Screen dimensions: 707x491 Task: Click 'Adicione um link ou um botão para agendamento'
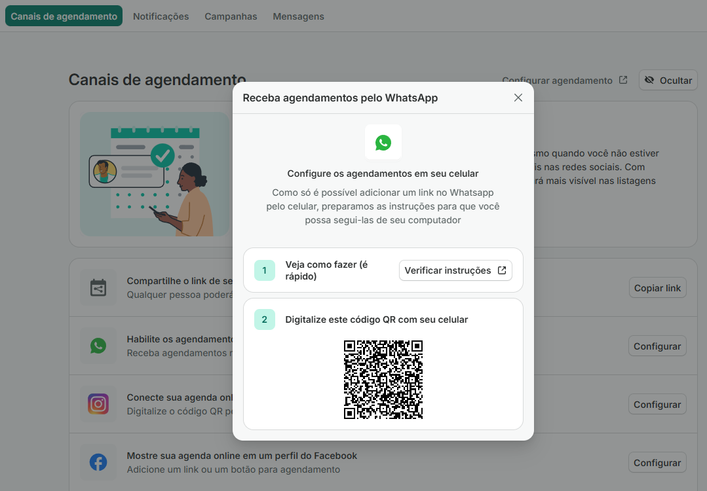click(233, 469)
